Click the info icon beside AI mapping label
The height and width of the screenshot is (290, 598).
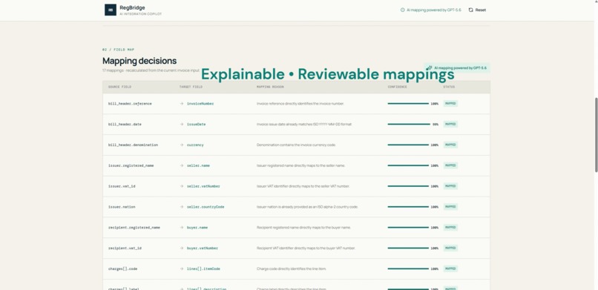click(x=402, y=10)
